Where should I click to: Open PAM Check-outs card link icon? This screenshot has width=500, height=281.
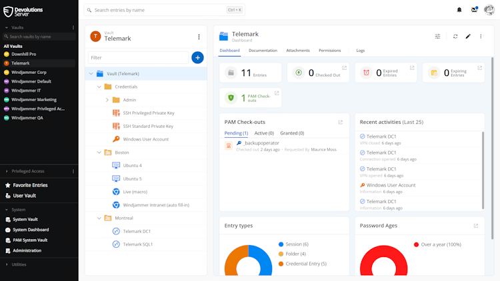pyautogui.click(x=277, y=93)
